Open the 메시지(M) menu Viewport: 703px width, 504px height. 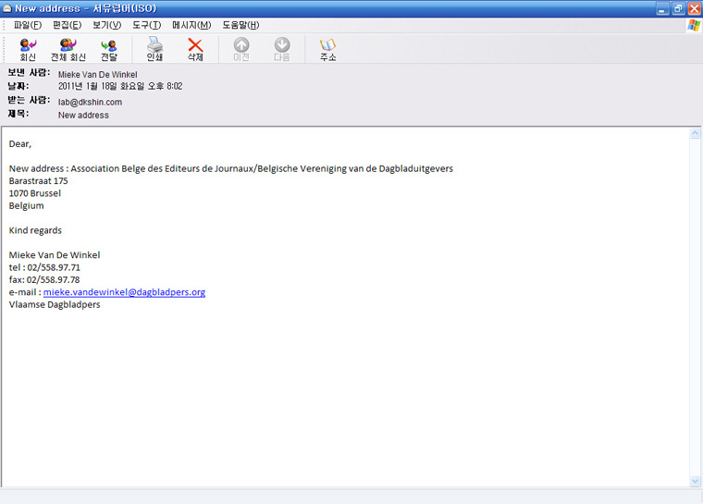coord(191,25)
